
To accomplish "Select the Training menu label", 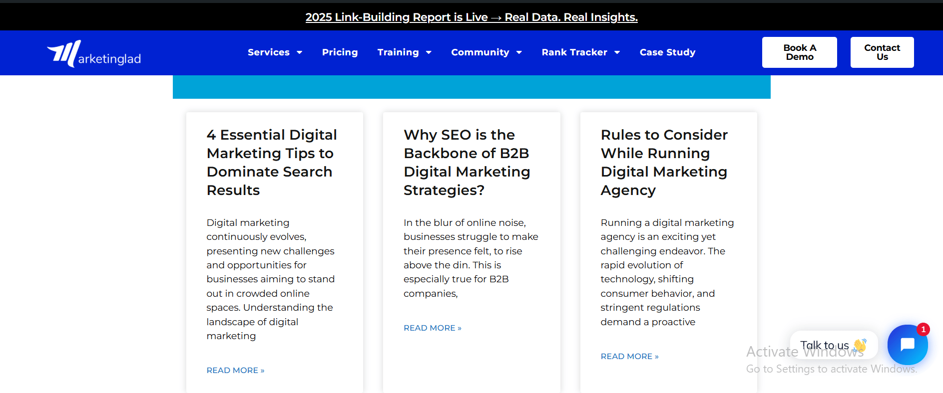I will click(398, 52).
